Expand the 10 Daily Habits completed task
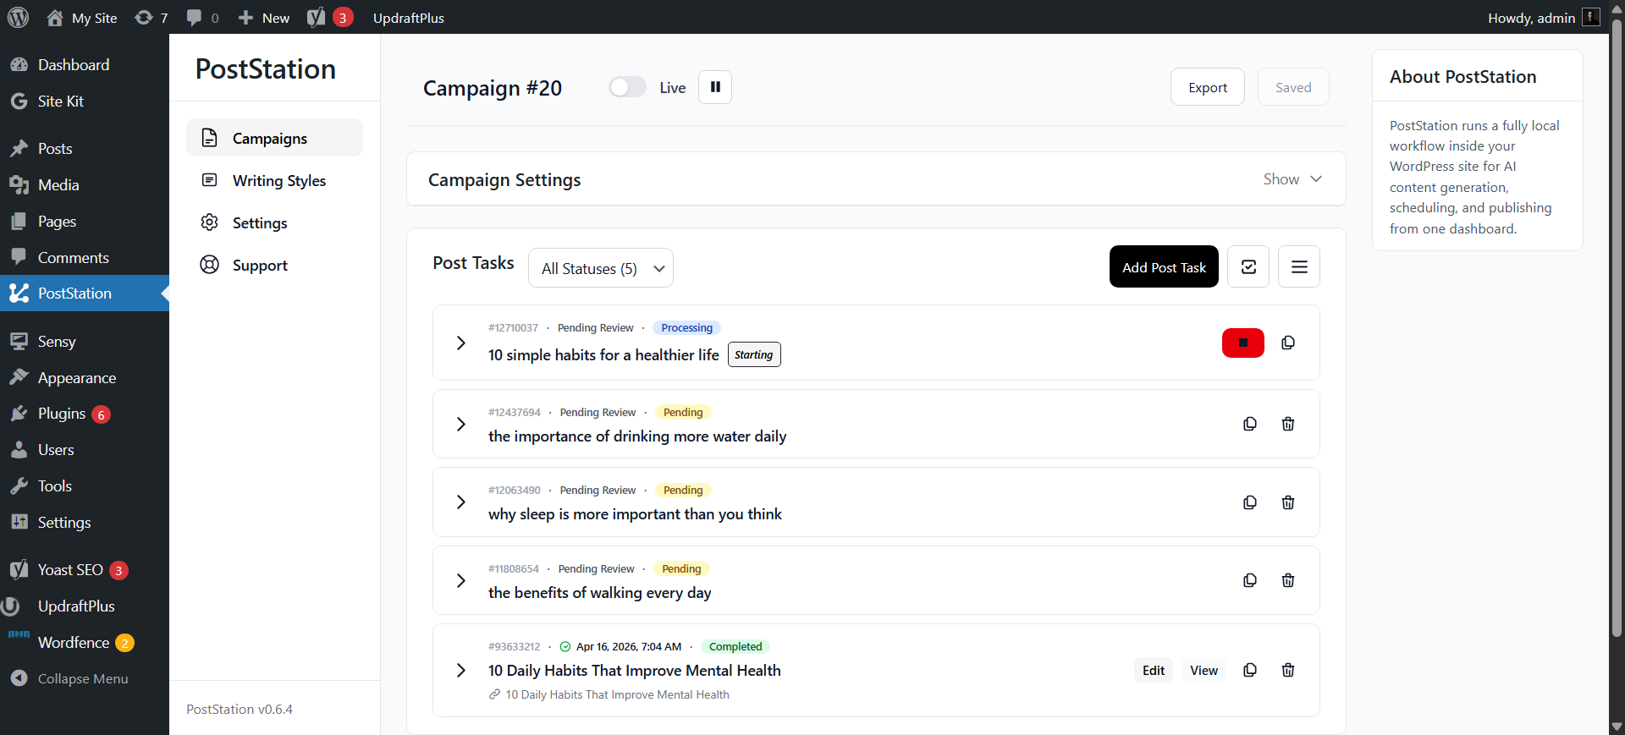The image size is (1625, 735). 461,670
